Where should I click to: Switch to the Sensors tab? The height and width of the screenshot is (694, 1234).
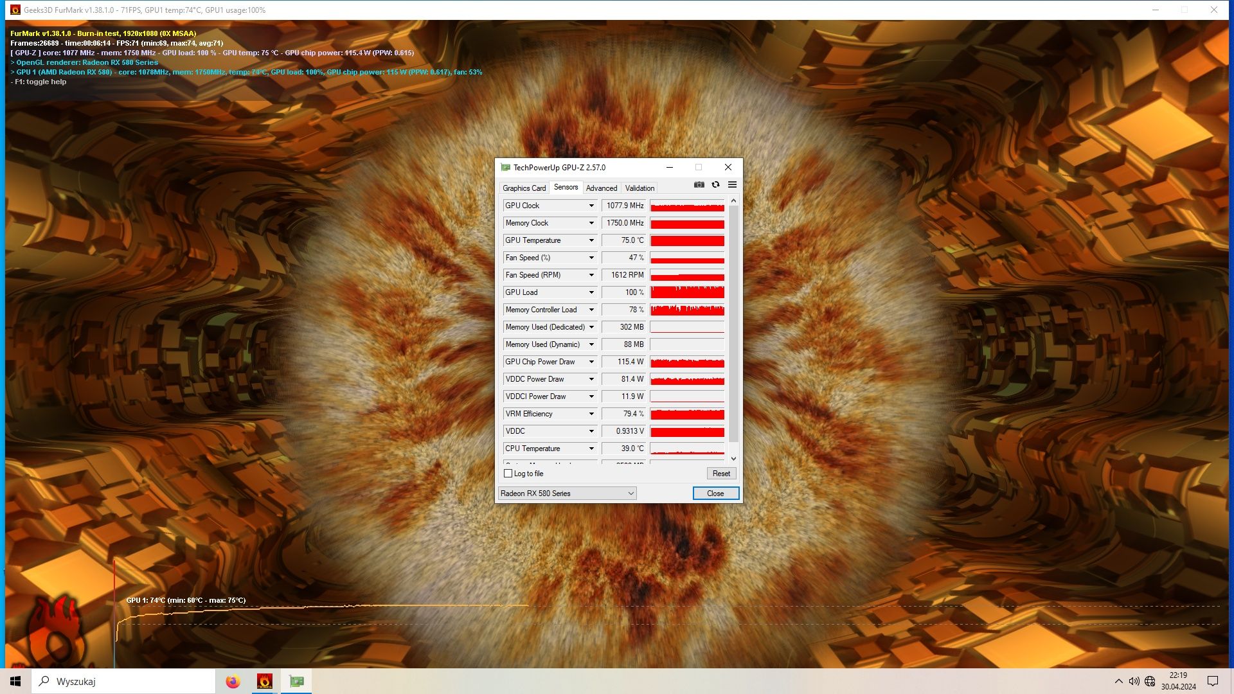click(x=566, y=187)
